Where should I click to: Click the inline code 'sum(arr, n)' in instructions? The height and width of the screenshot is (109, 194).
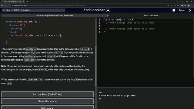35,80
